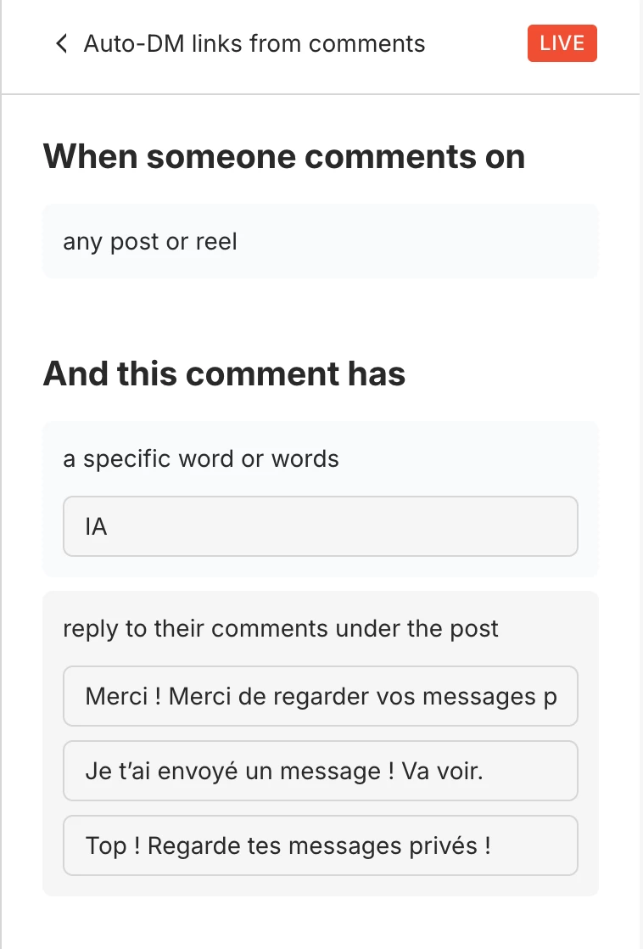643x949 pixels.
Task: Click the red LIVE status badge
Action: pos(562,44)
